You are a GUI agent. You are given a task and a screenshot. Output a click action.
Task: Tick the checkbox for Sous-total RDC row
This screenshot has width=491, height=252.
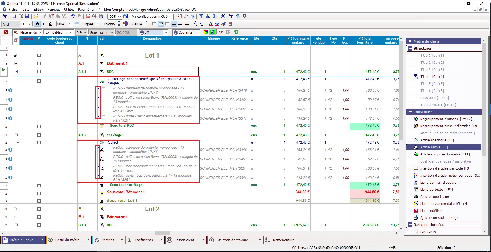pyautogui.click(x=39, y=127)
